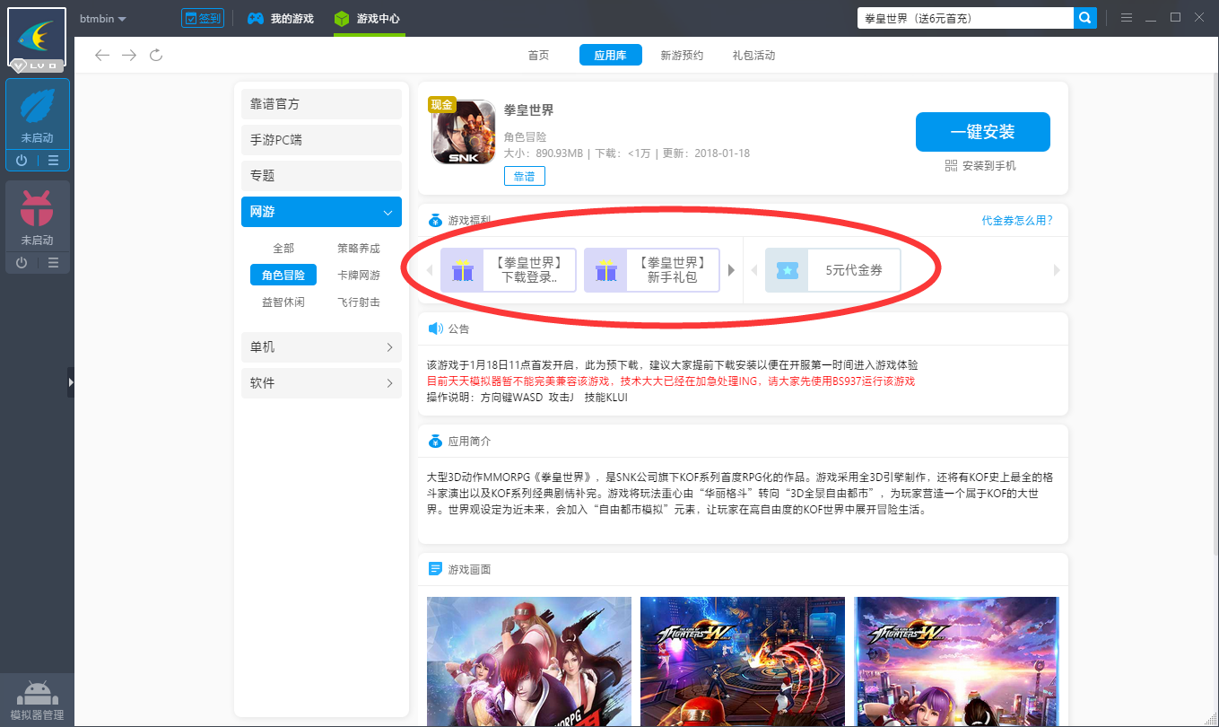Open menu of blue leaf emulator
Screen dimensions: 1219x727
point(53,161)
